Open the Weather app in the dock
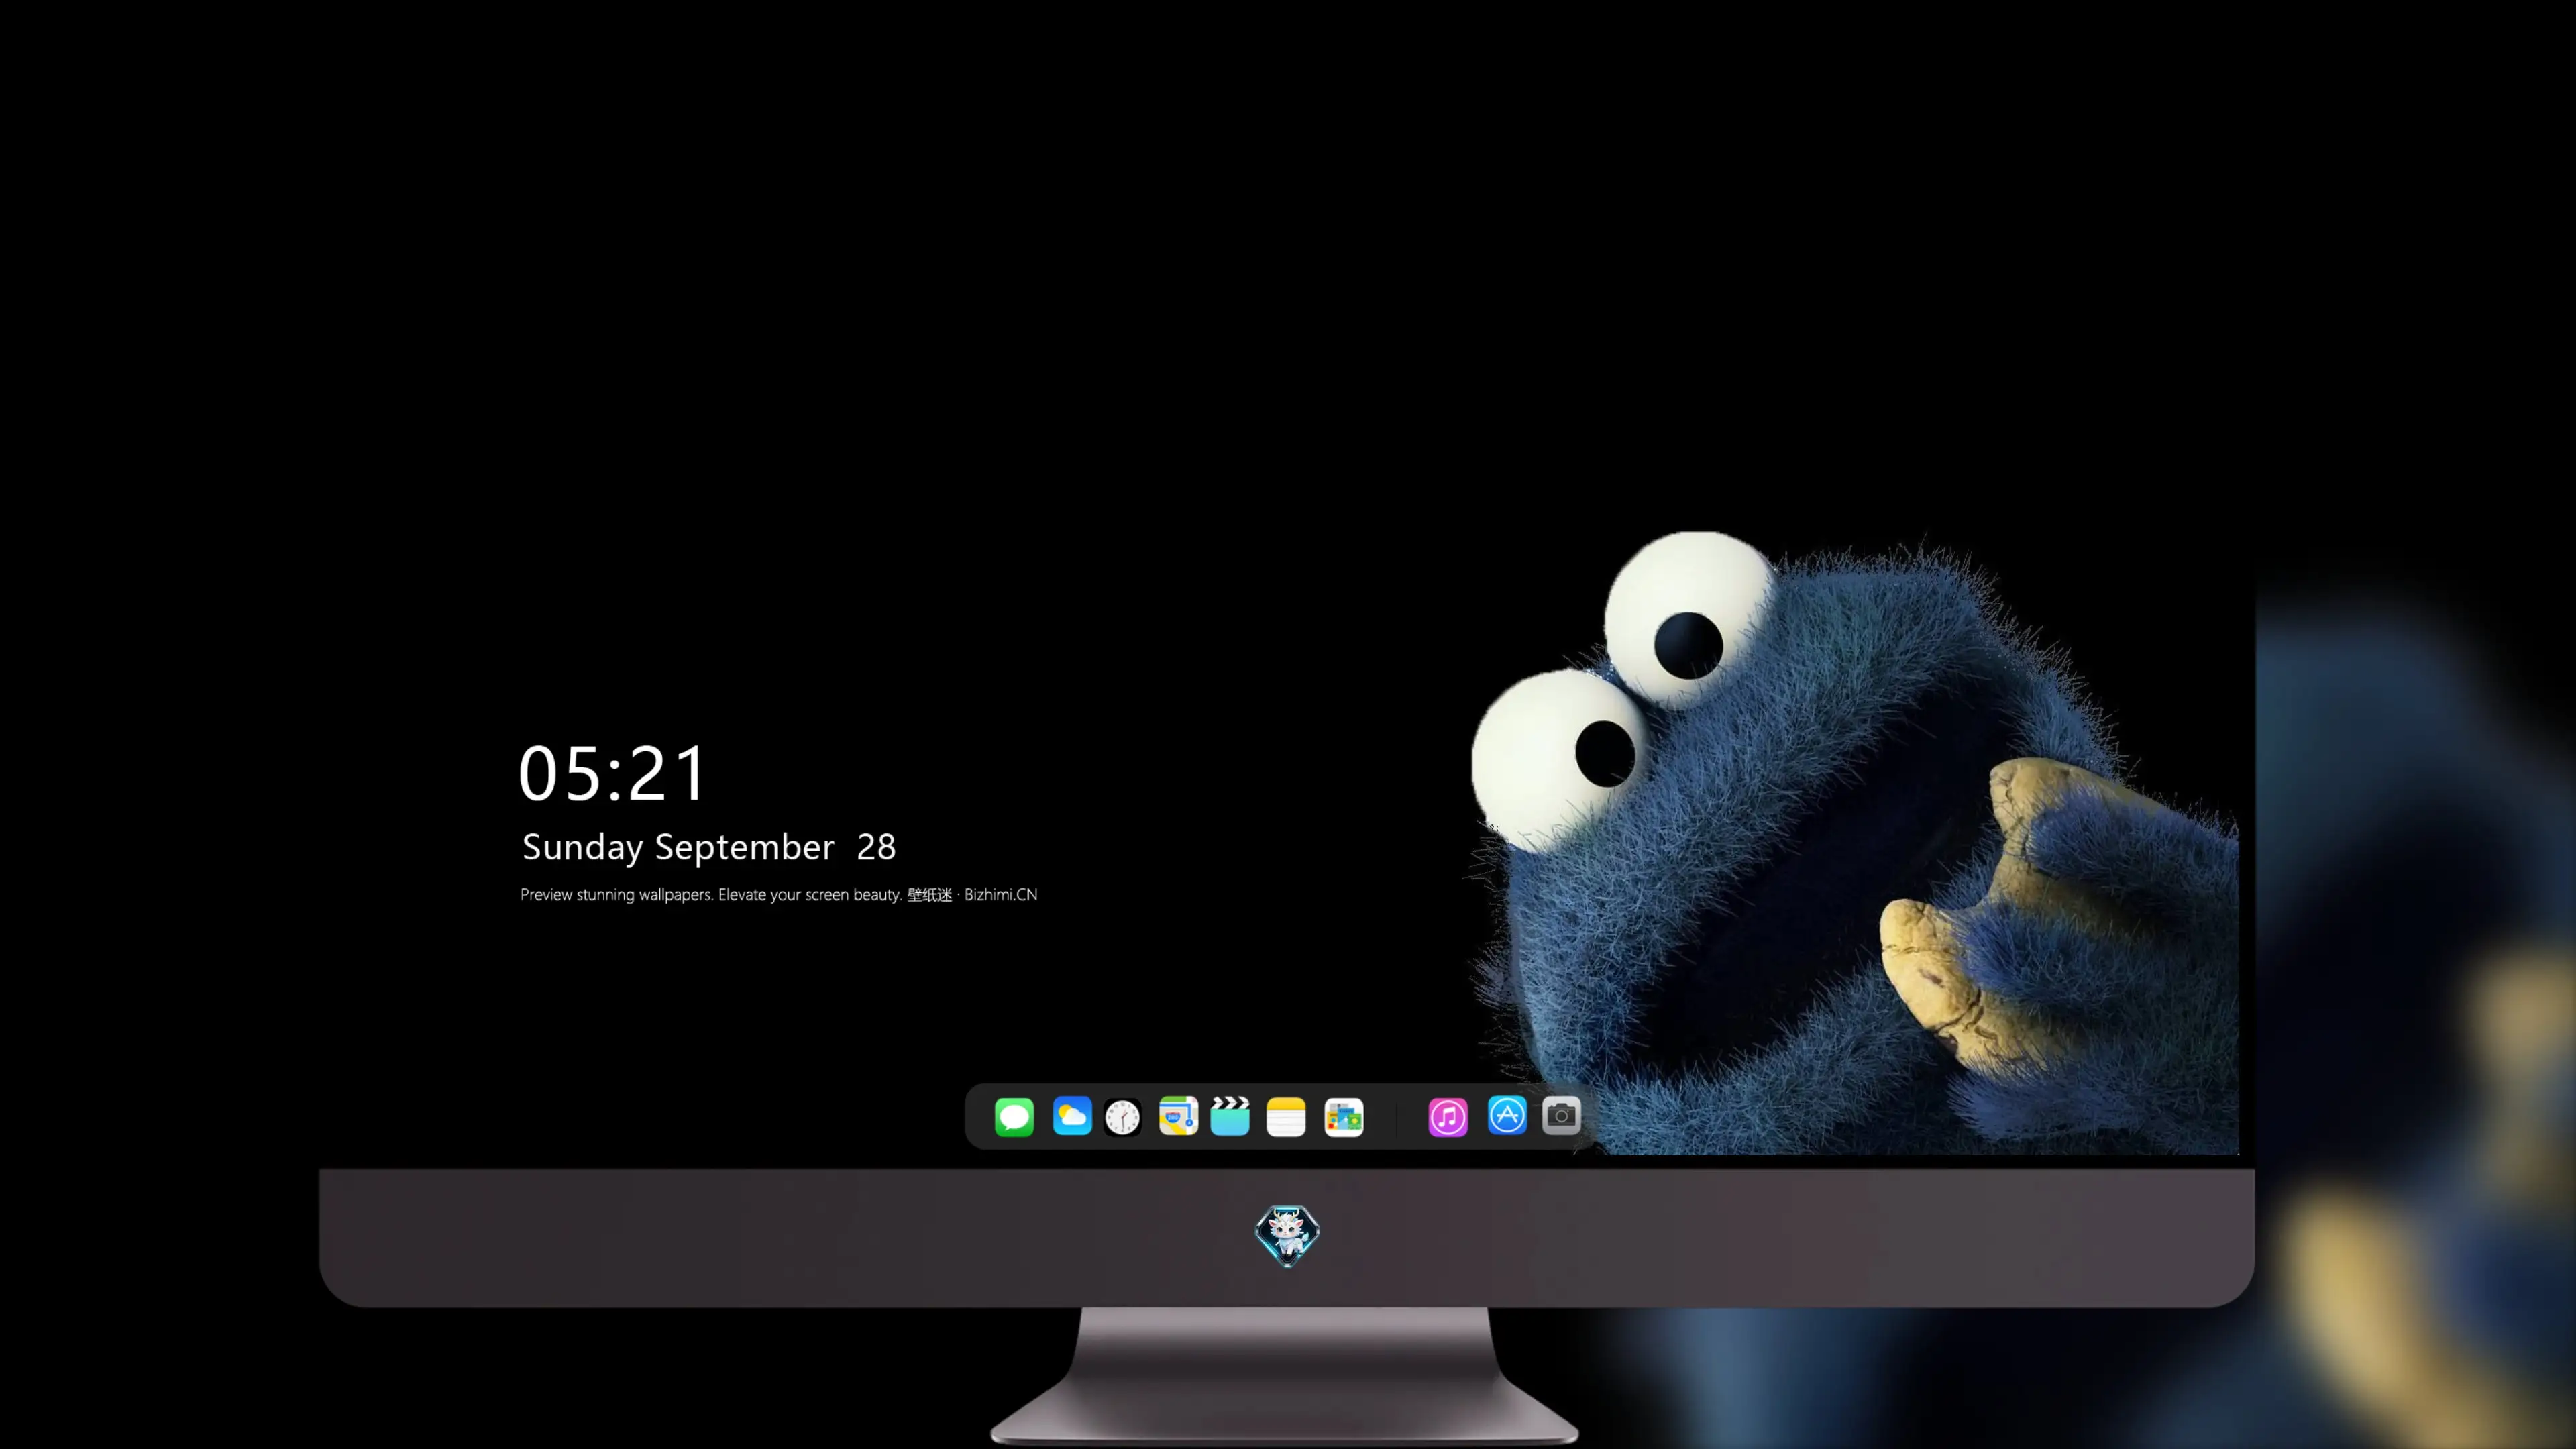Viewport: 2576px width, 1449px height. click(x=1072, y=1116)
